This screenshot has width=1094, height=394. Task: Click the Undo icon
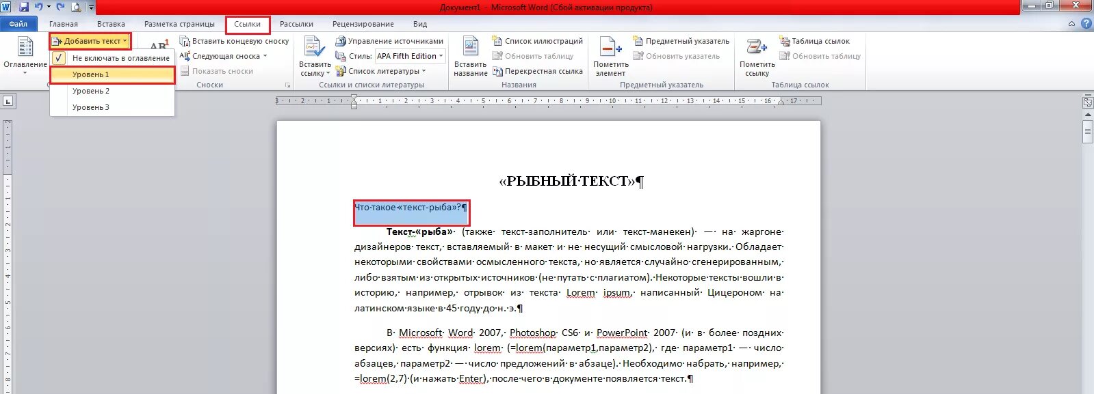pos(38,7)
